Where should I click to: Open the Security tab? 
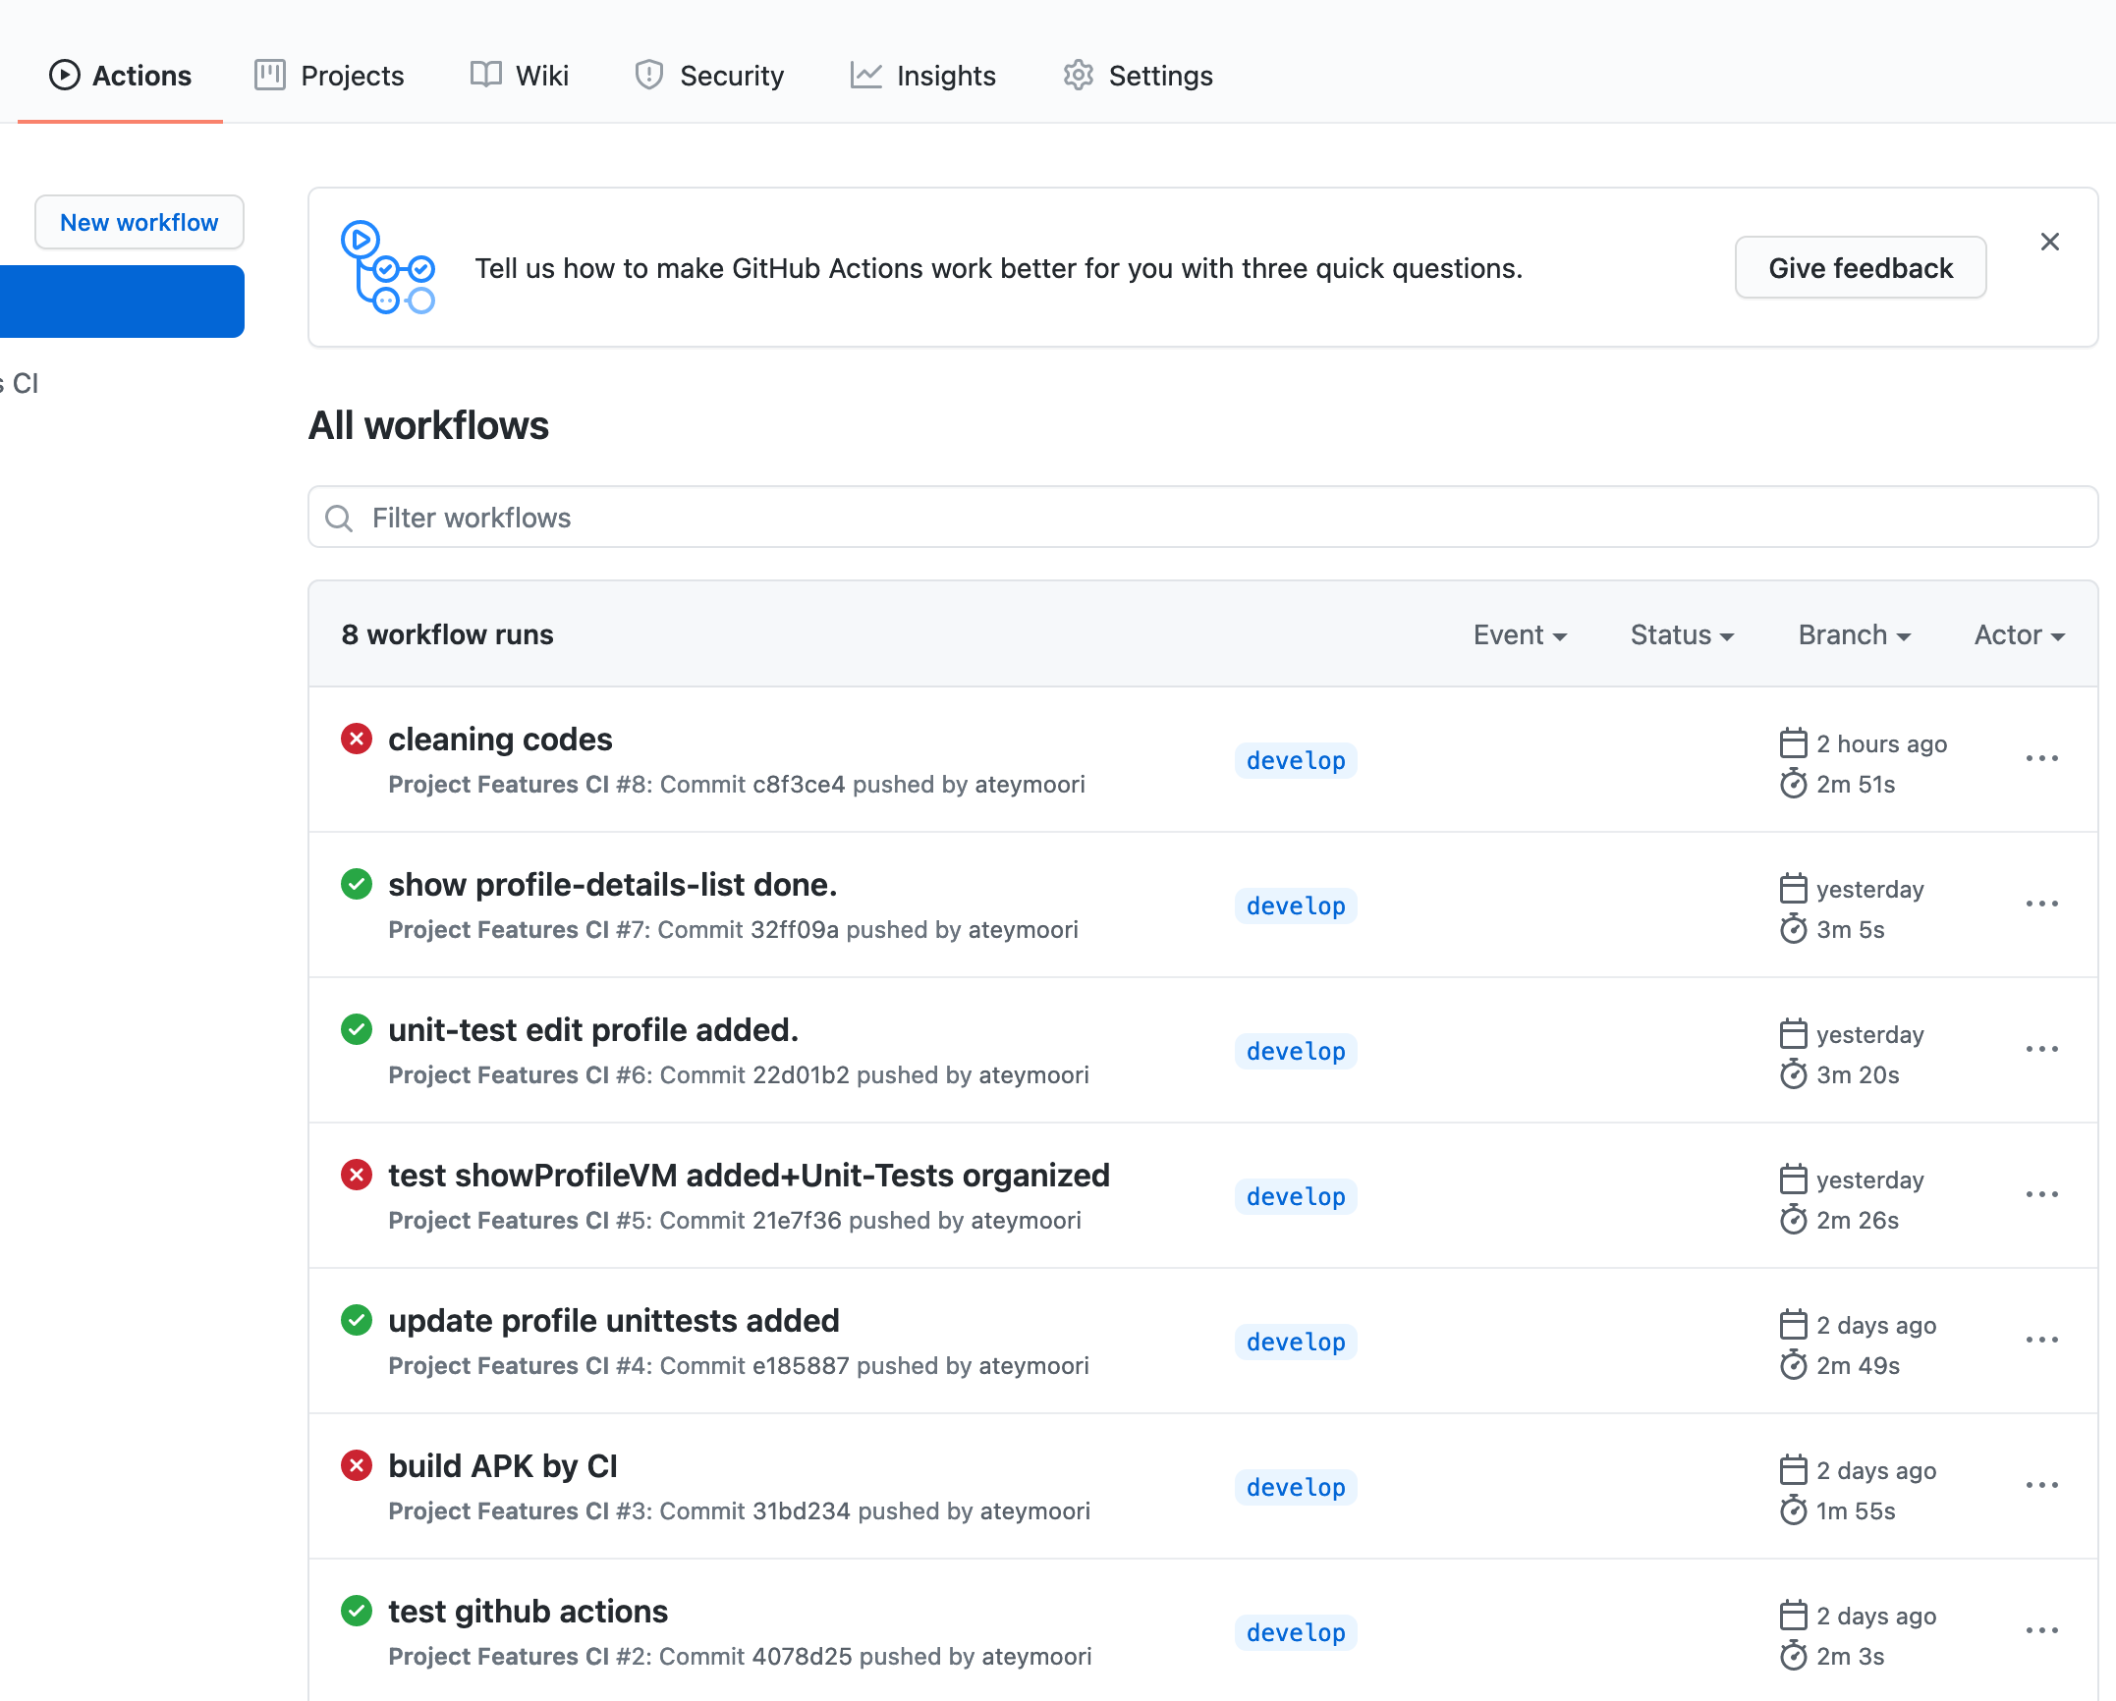[709, 76]
